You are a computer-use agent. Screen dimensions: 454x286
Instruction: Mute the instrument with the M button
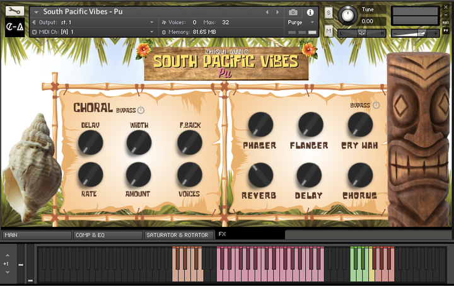[x=329, y=31]
